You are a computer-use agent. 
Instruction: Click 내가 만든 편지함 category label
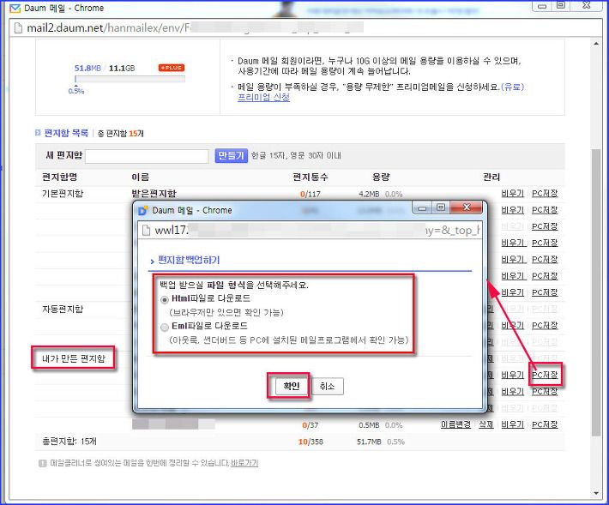tap(74, 358)
